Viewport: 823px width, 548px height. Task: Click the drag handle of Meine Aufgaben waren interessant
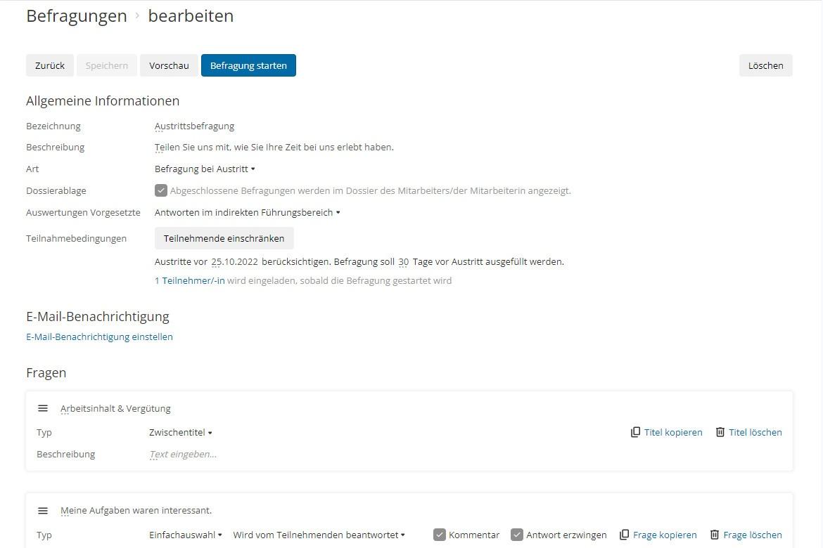[43, 510]
